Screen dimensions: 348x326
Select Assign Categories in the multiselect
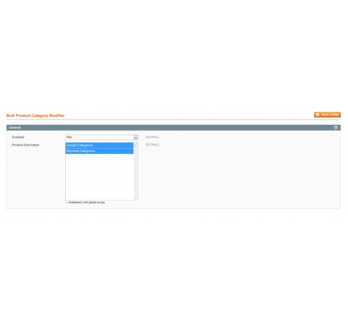pyautogui.click(x=99, y=145)
